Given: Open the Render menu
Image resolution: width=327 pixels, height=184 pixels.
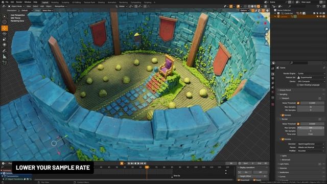Looking at the screenshot, I should [19, 2].
